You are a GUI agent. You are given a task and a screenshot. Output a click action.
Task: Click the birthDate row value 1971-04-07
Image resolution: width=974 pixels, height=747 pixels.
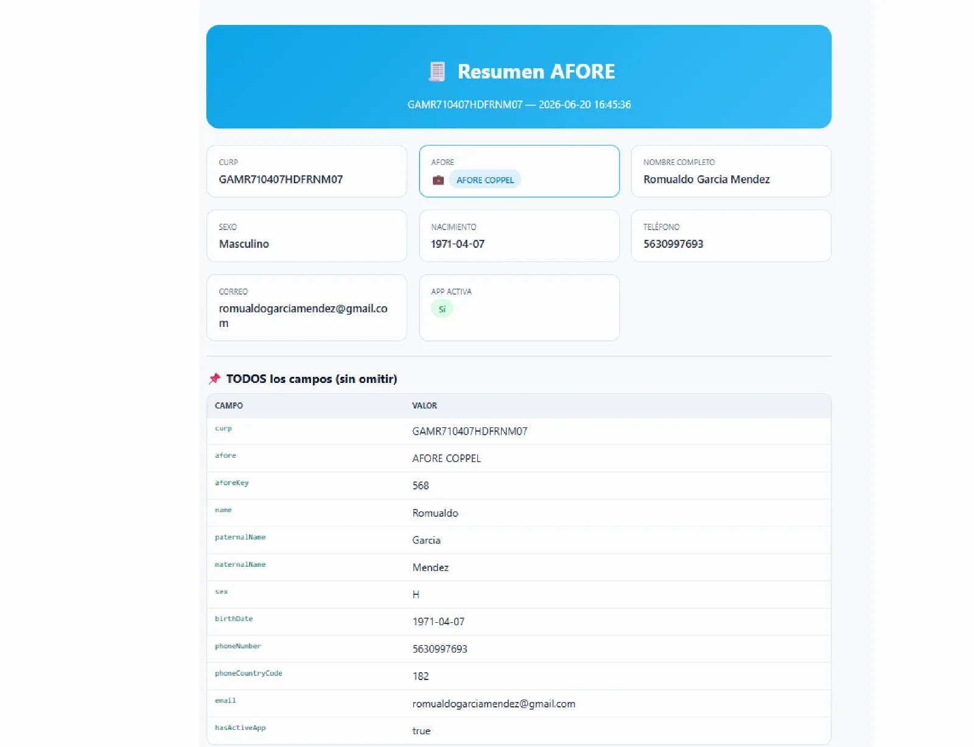tap(438, 622)
